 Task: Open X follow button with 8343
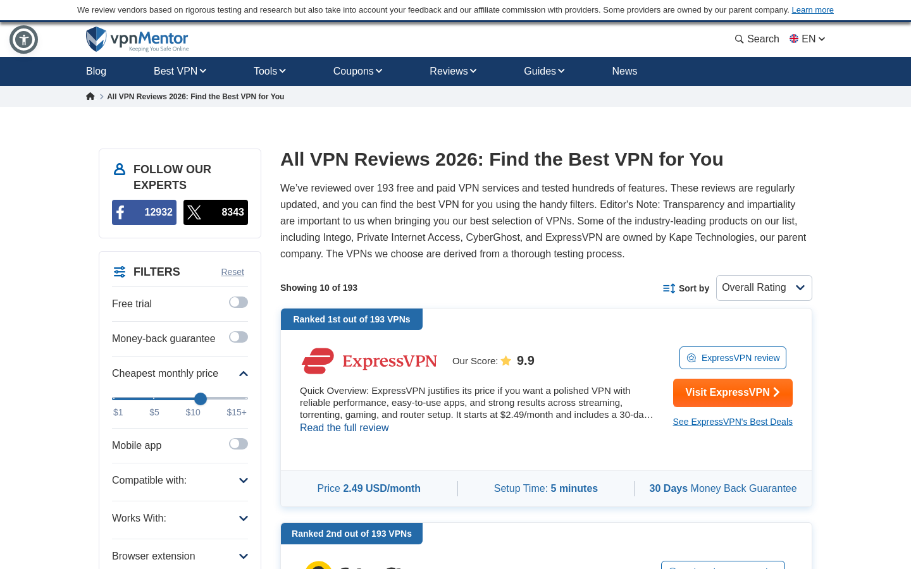(x=216, y=212)
